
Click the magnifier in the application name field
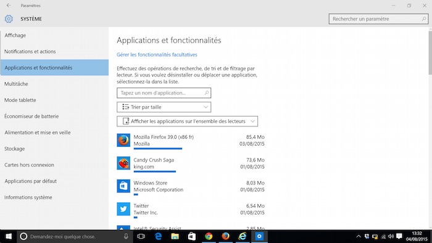(x=206, y=93)
